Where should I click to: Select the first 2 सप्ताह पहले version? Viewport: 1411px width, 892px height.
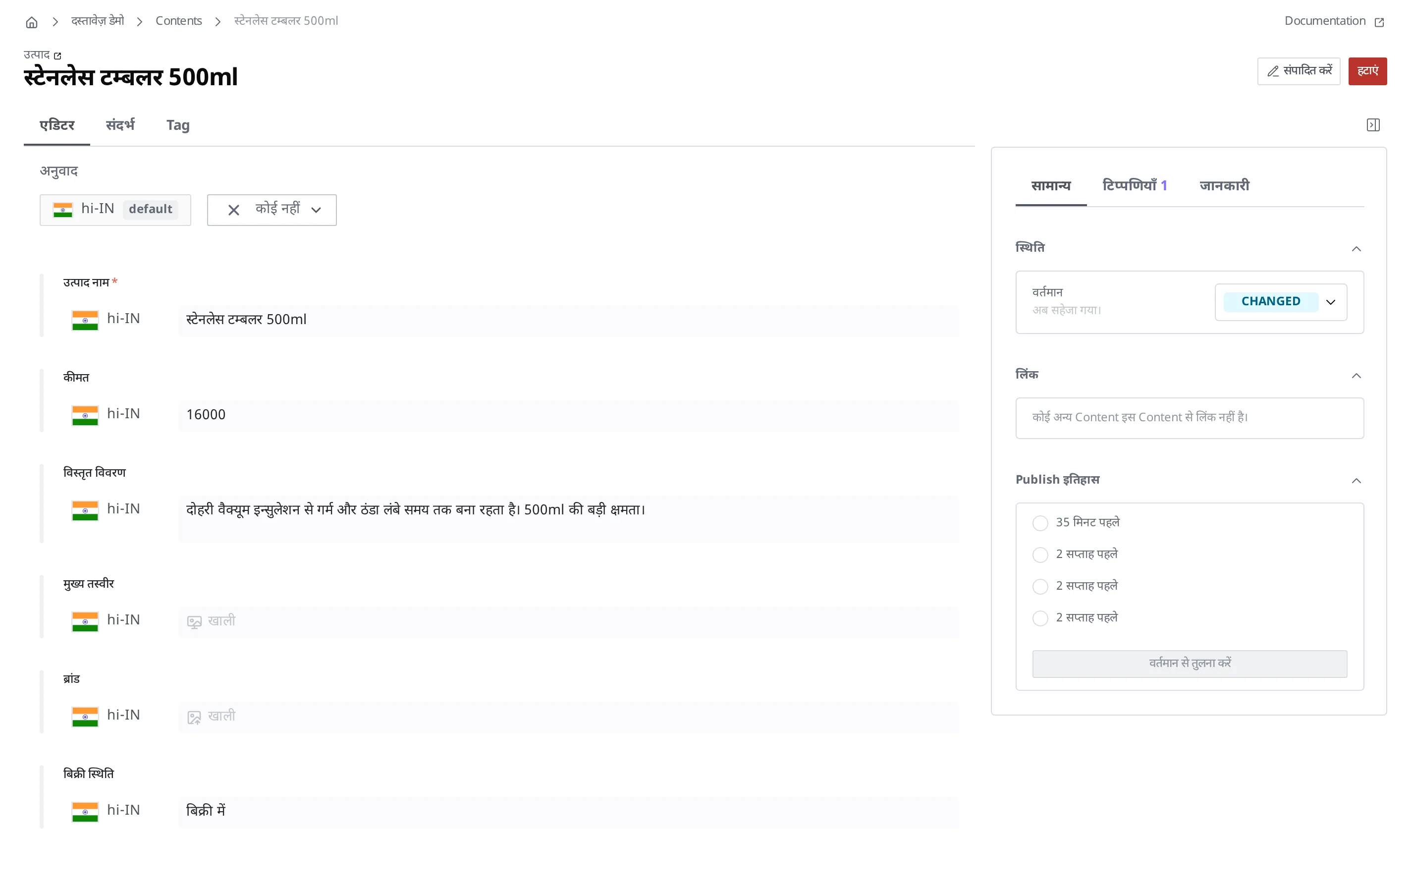[1040, 555]
